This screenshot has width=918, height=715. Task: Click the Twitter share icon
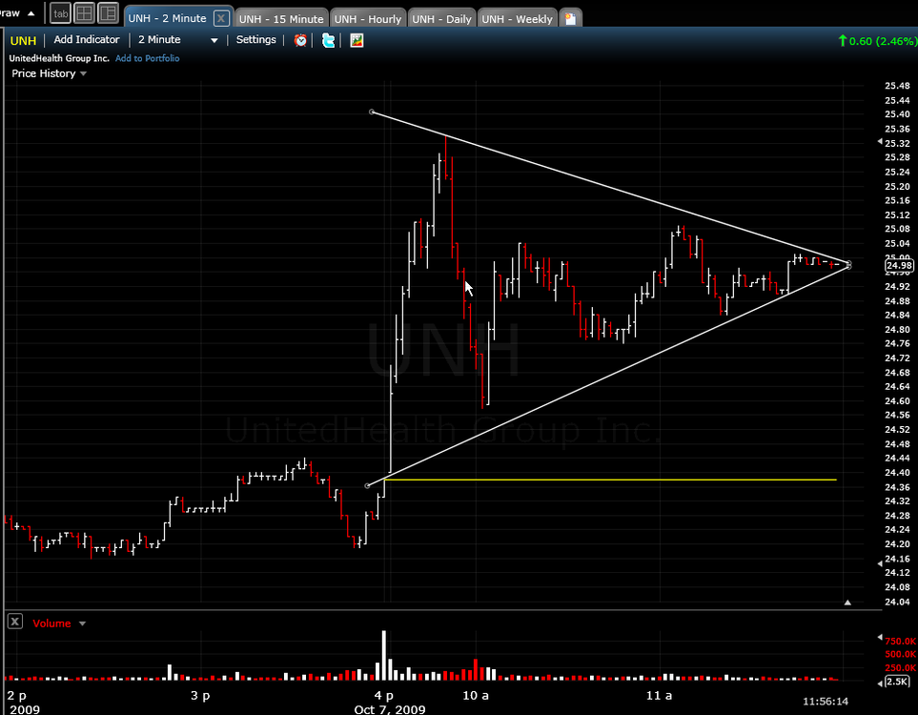(x=329, y=40)
